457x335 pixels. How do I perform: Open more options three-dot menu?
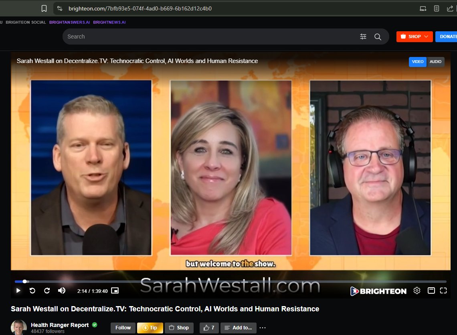coord(263,328)
